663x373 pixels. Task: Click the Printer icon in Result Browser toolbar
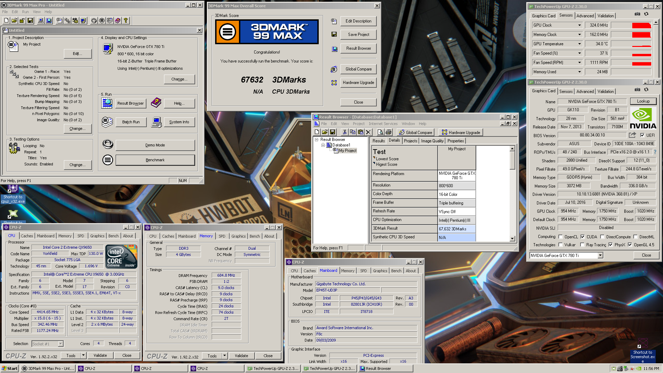click(x=388, y=132)
